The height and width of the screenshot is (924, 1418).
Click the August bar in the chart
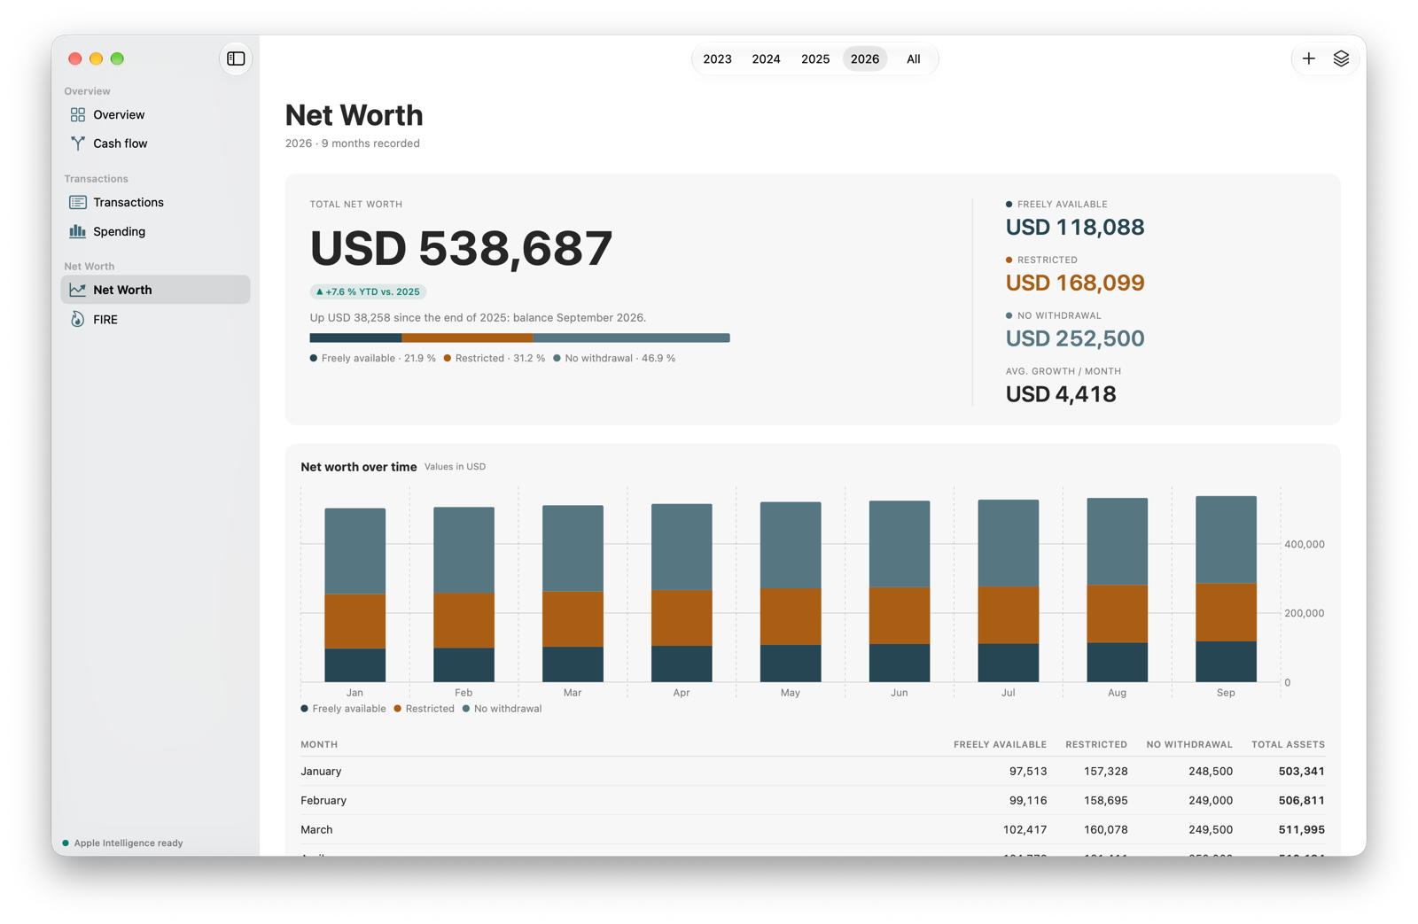(x=1118, y=590)
